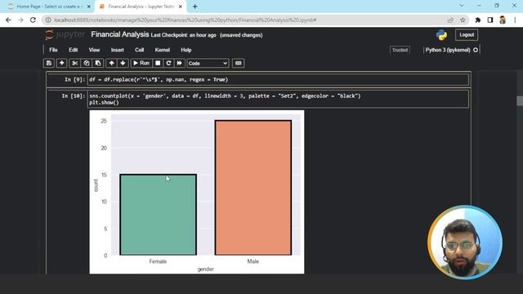523x294 pixels.
Task: Copy selected cells icon
Action: coord(87,63)
